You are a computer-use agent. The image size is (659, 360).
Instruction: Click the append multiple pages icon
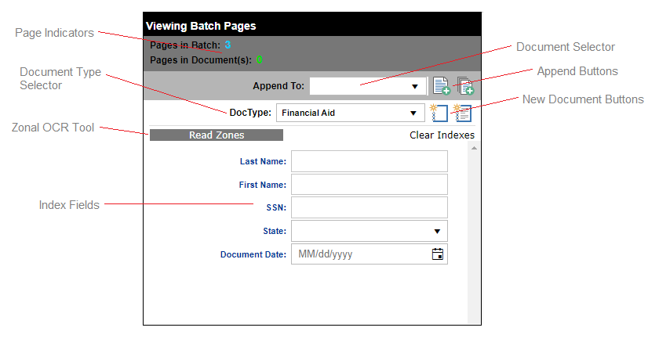(465, 86)
